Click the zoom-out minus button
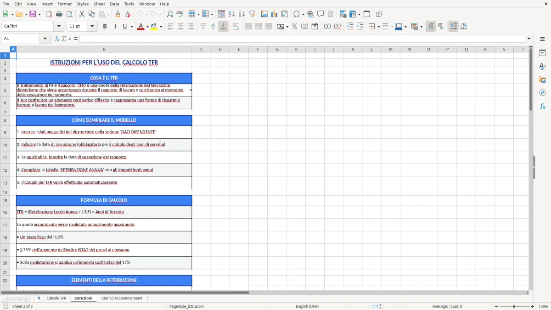Image resolution: width=551 pixels, height=310 pixels. [496, 306]
